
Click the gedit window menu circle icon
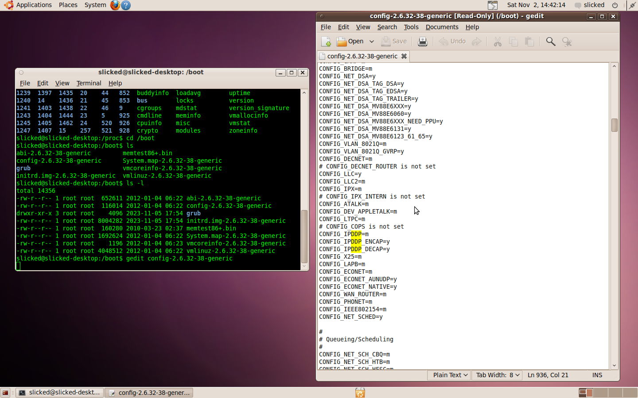pyautogui.click(x=322, y=16)
